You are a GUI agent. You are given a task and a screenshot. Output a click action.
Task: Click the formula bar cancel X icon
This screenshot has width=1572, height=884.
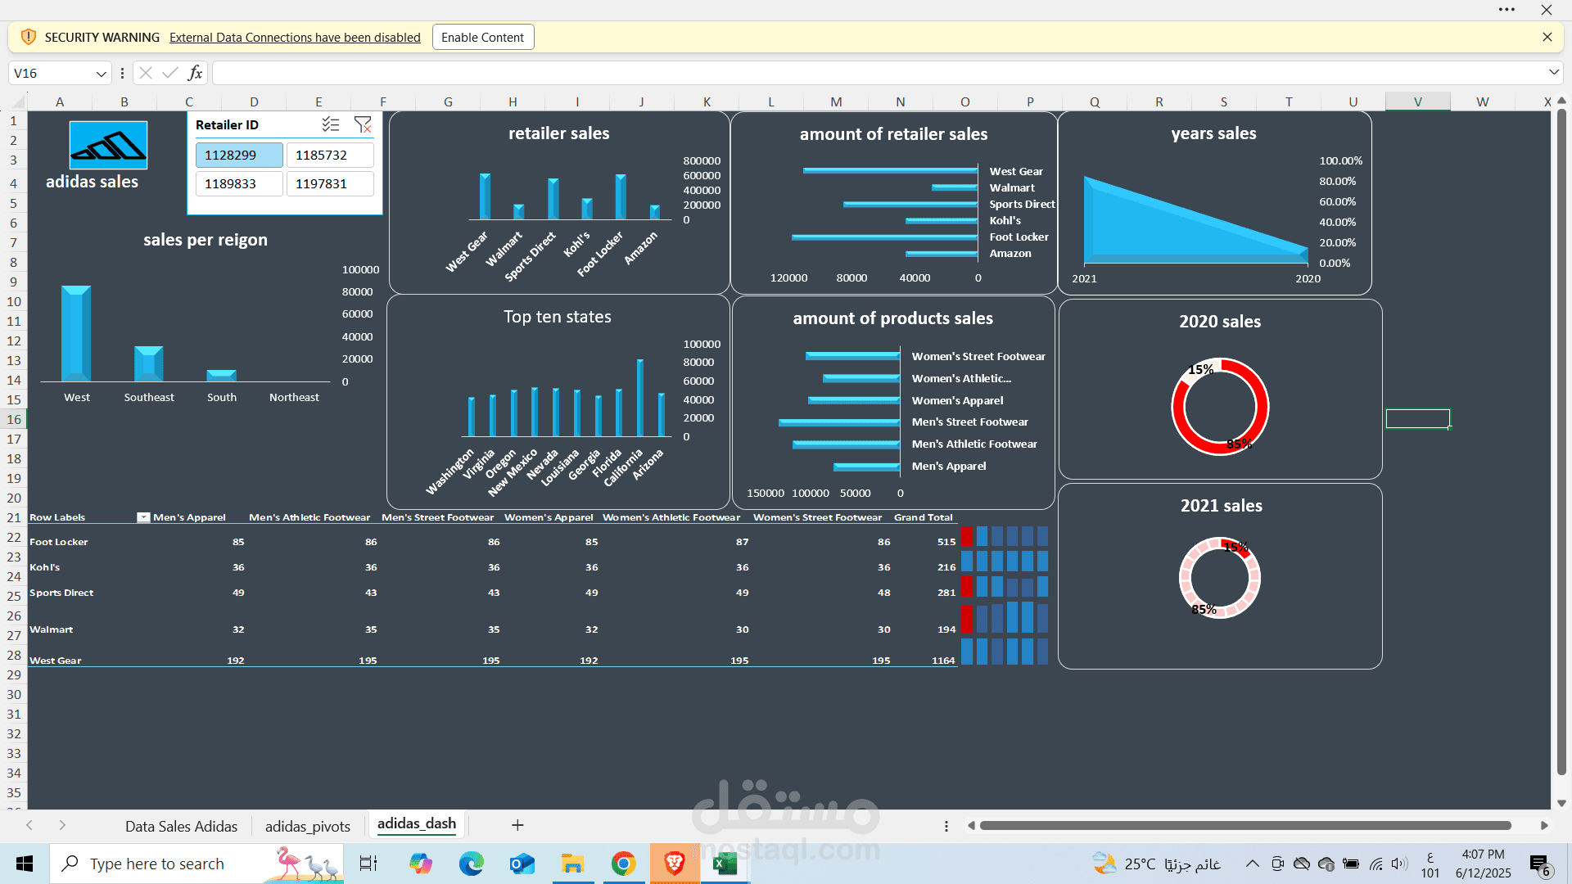[x=145, y=73]
